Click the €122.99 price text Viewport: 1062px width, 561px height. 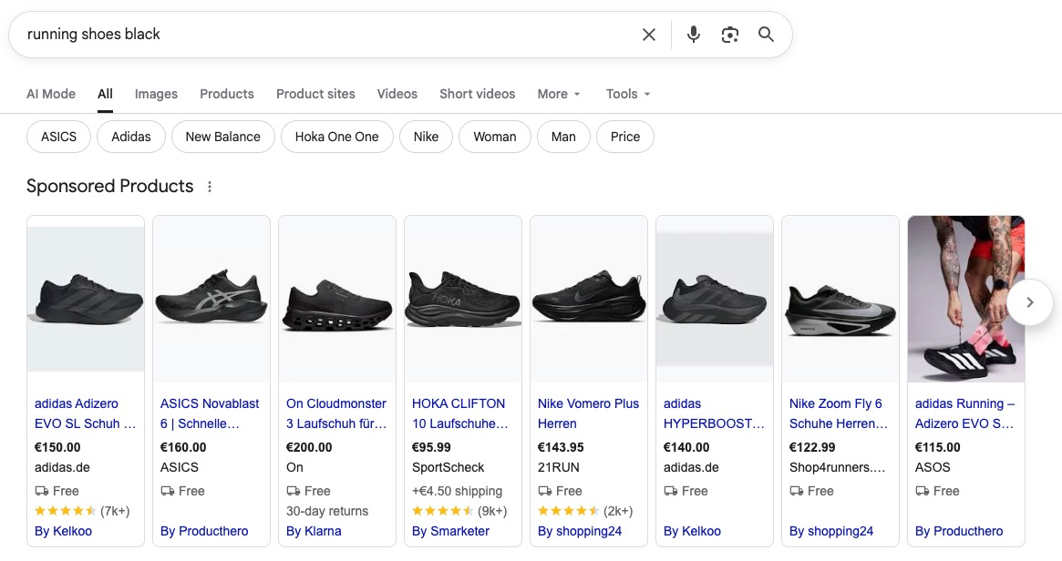point(812,447)
